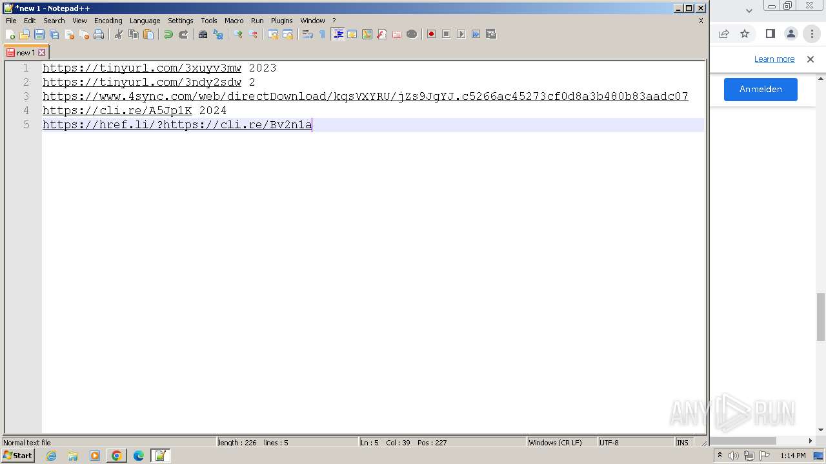Open the Settings menu

[x=181, y=21]
